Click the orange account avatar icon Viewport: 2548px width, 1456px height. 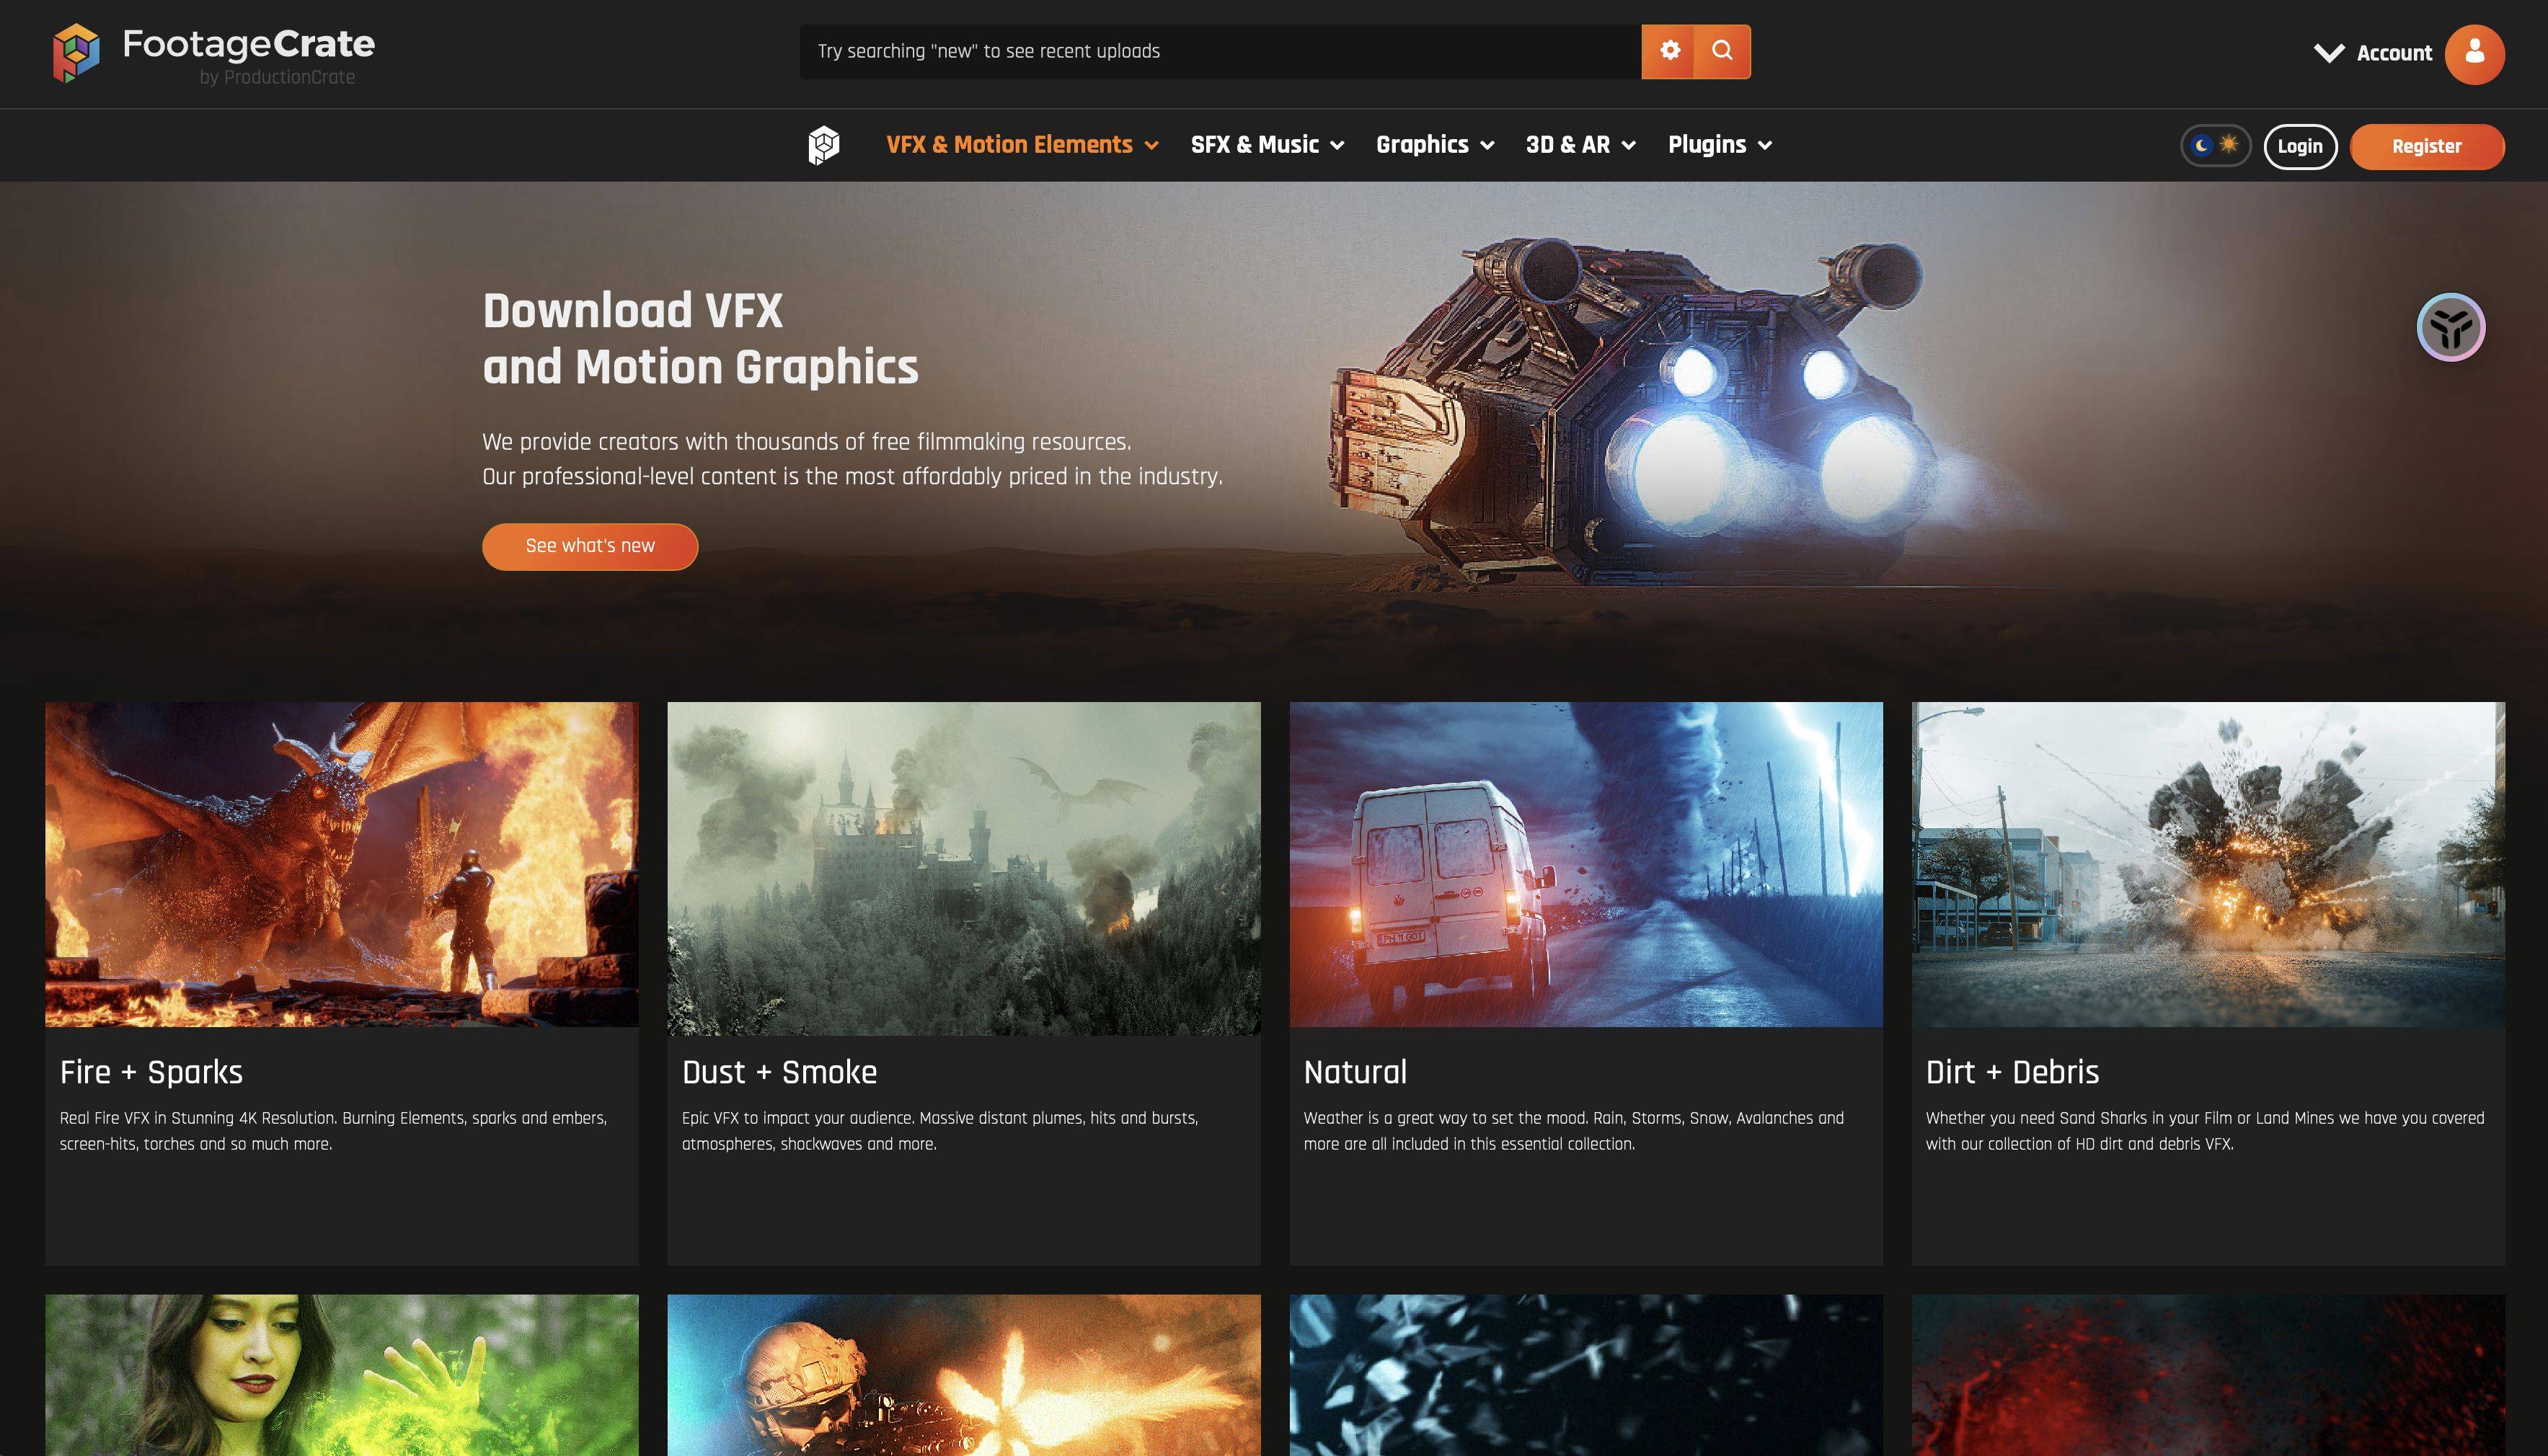pos(2474,53)
